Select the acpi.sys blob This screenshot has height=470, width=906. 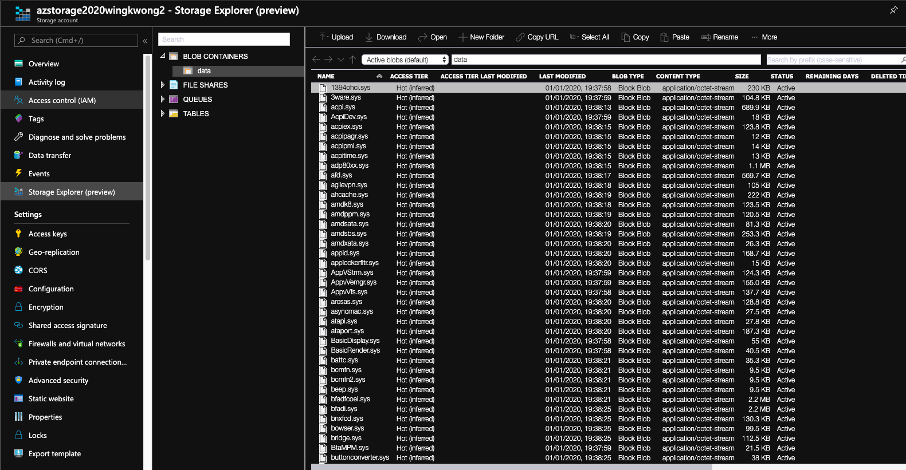tap(343, 107)
